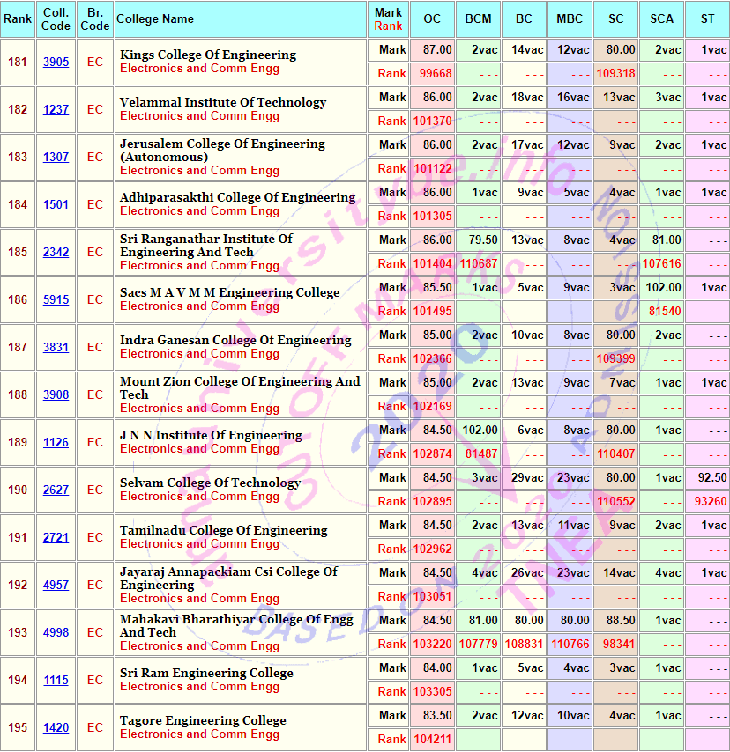Select college code 1501 link
Image resolution: width=730 pixels, height=752 pixels.
pyautogui.click(x=56, y=205)
